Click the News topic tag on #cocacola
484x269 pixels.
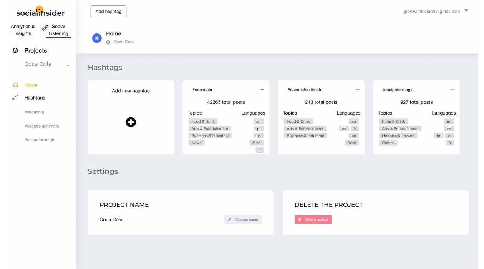tap(196, 143)
